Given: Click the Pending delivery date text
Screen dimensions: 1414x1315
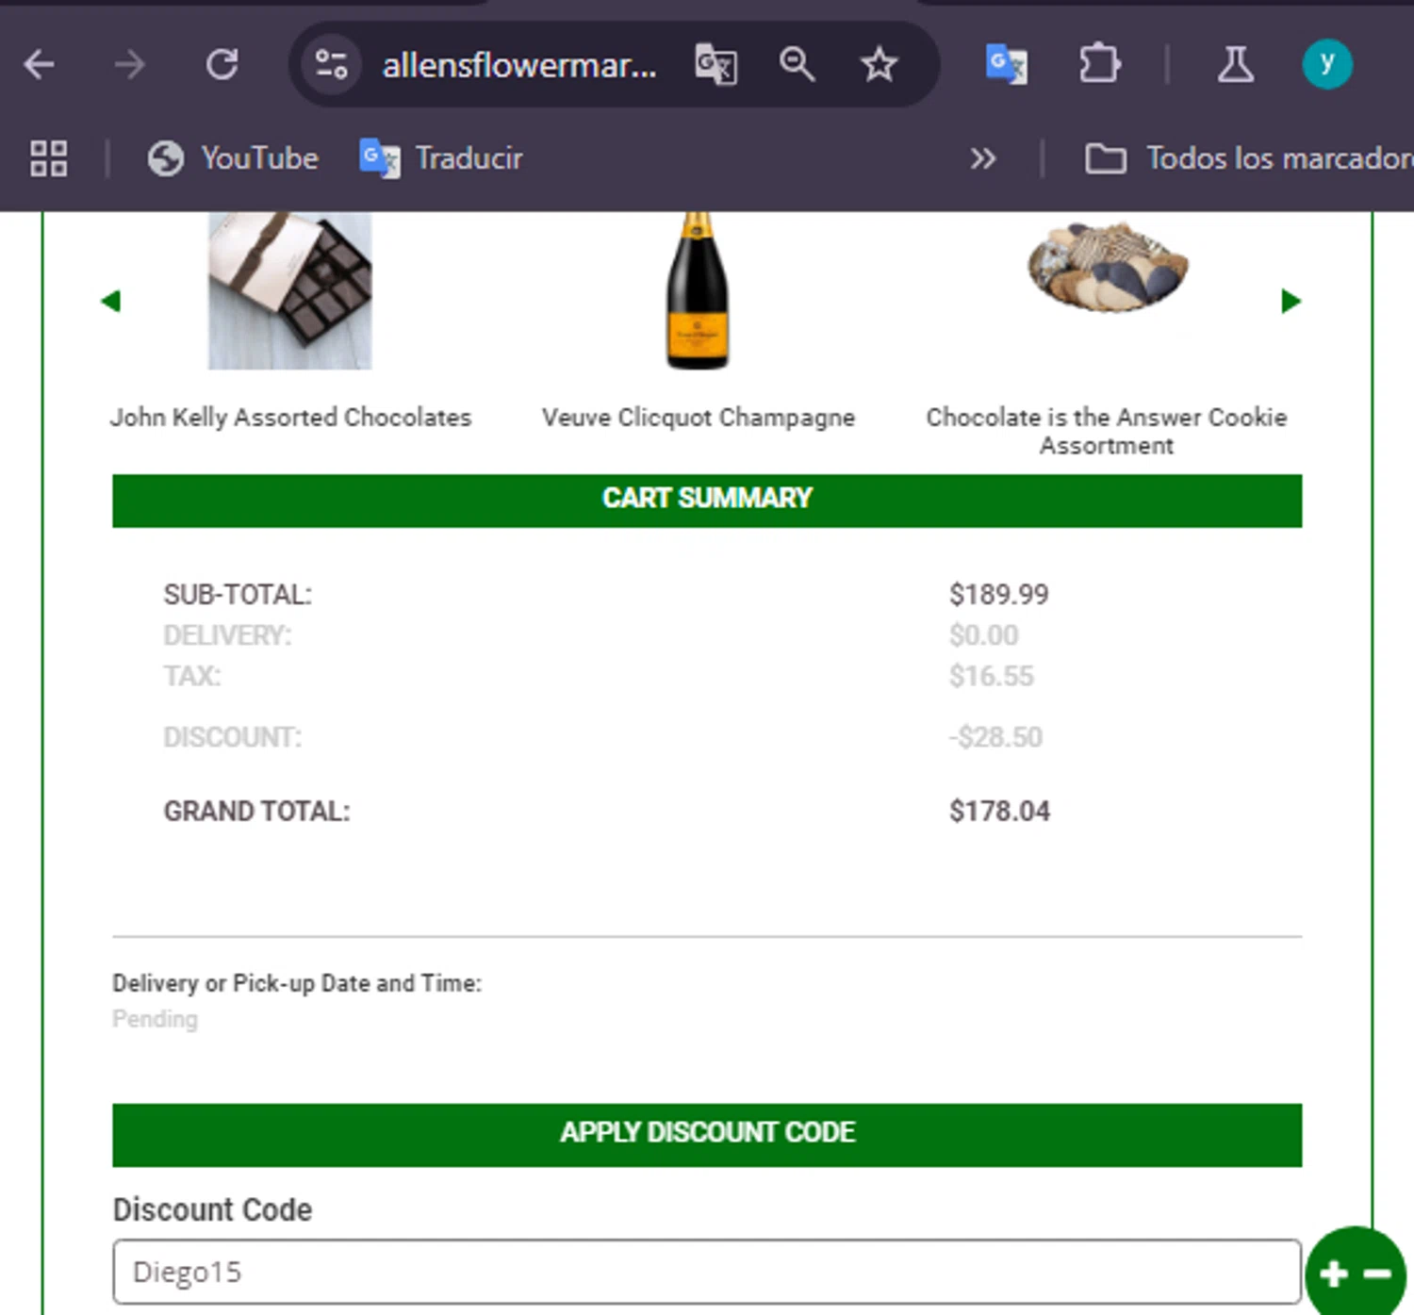Looking at the screenshot, I should [156, 1019].
